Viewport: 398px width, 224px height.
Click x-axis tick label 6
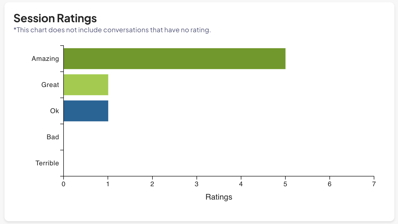pos(329,184)
